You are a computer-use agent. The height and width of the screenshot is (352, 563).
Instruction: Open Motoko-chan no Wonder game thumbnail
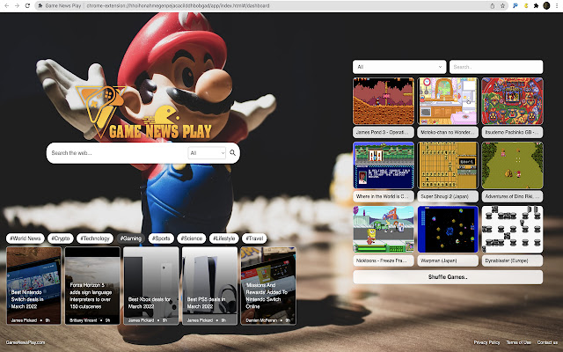click(x=448, y=101)
